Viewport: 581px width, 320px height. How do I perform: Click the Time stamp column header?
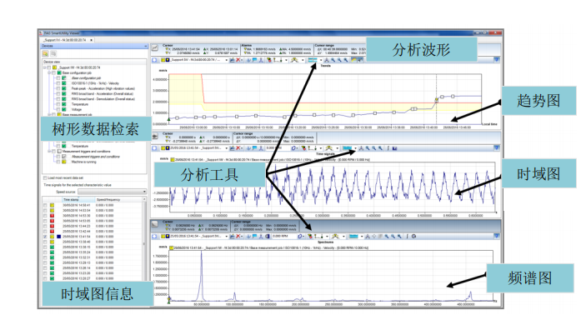71,200
